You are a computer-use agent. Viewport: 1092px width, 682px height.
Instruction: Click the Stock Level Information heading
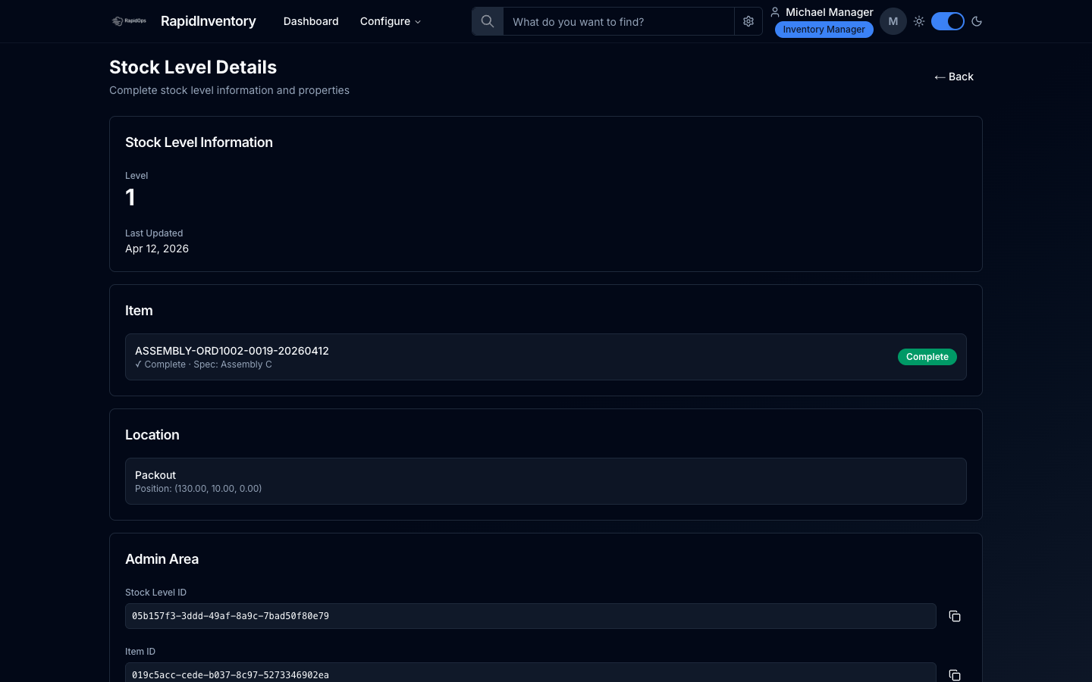199,142
